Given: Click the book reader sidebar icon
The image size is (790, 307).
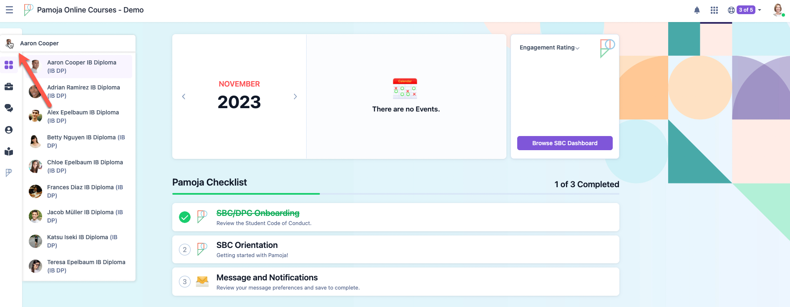Looking at the screenshot, I should (9, 151).
